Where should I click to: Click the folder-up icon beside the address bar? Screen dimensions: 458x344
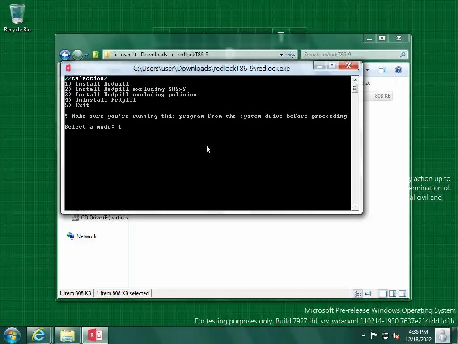(96, 55)
